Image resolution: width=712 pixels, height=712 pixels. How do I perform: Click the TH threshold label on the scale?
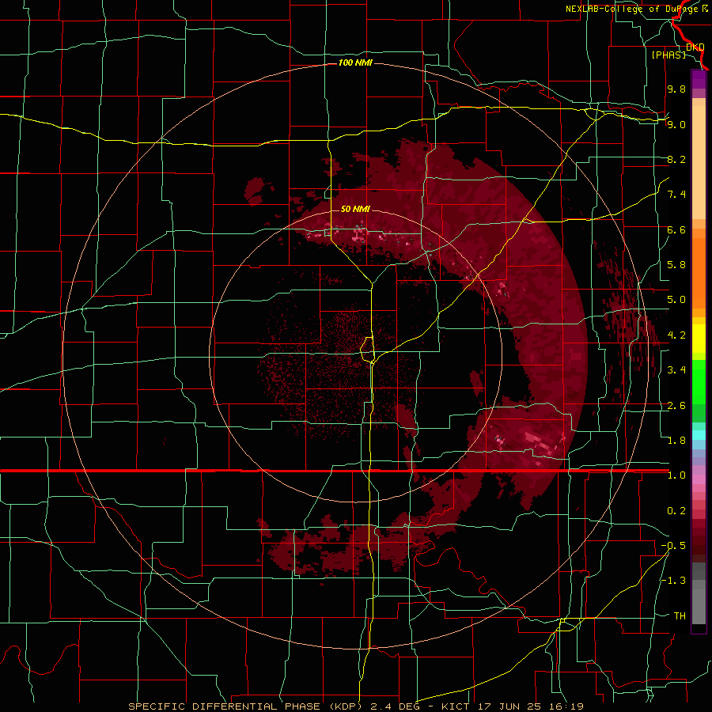point(680,616)
